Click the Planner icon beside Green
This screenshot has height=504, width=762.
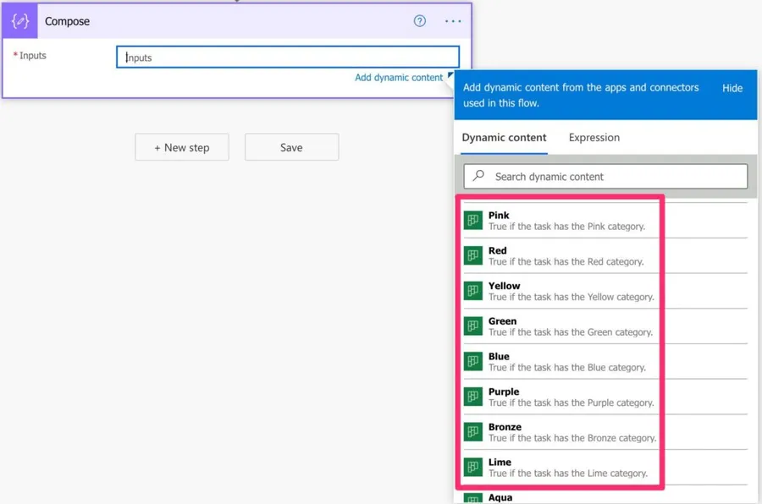473,326
